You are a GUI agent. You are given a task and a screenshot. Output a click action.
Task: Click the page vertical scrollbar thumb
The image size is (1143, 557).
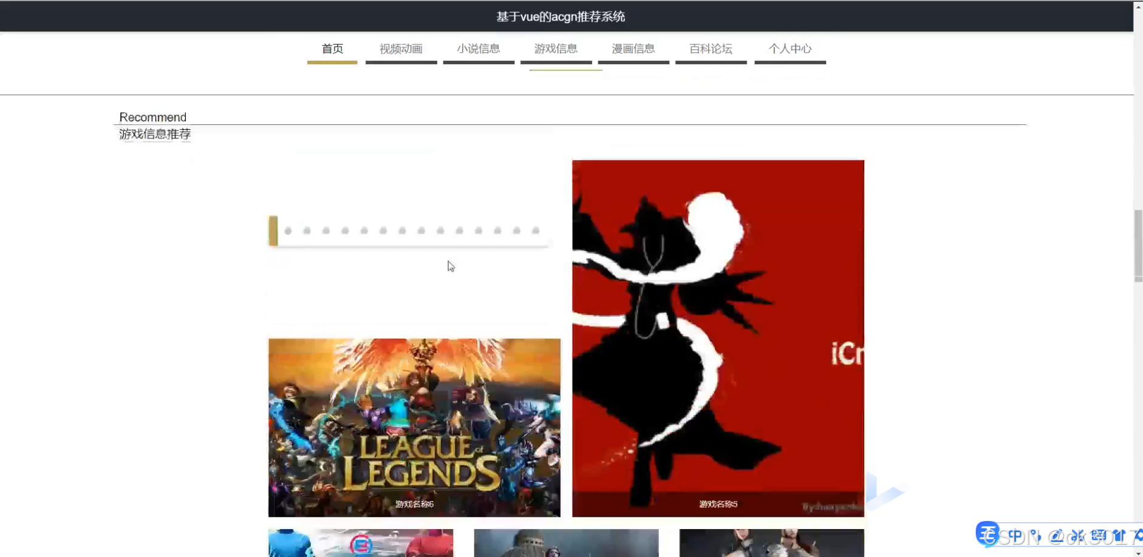pyautogui.click(x=1138, y=246)
